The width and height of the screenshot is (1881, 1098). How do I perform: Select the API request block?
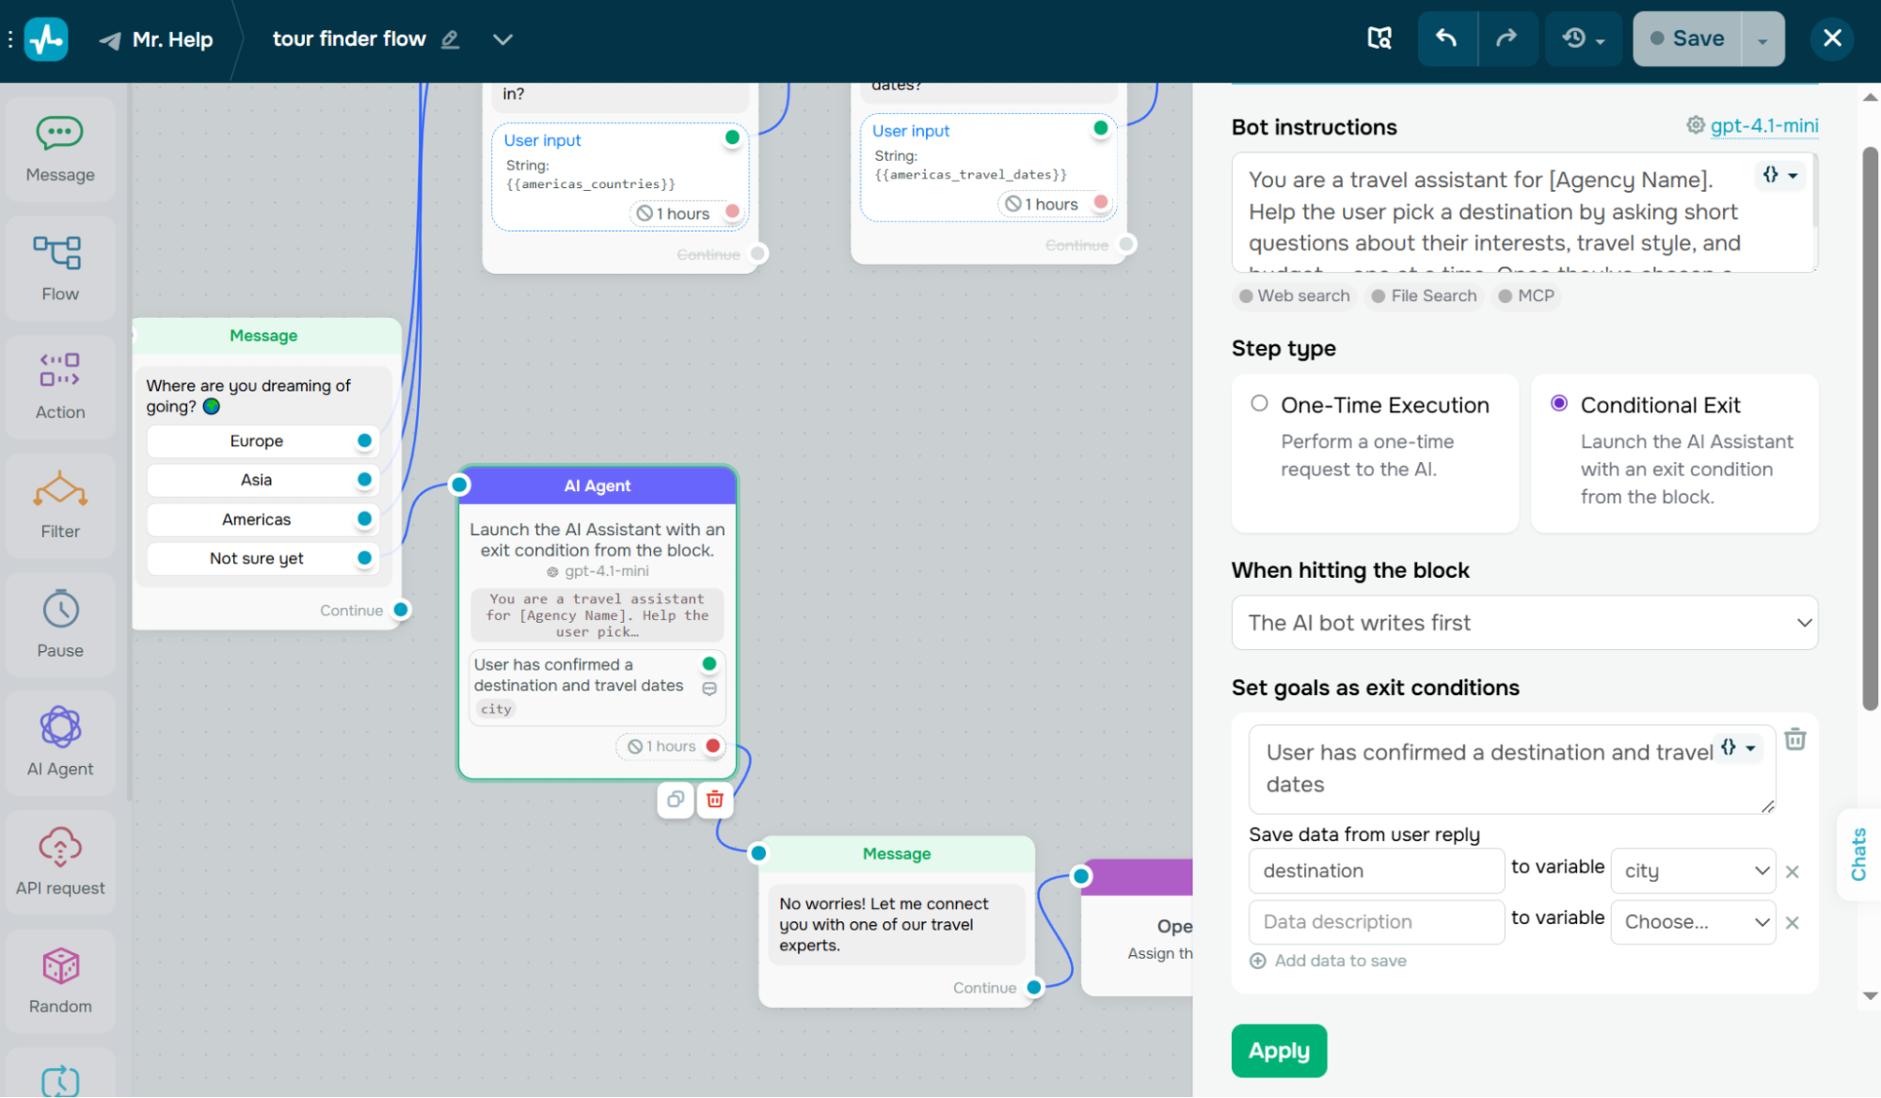click(59, 862)
